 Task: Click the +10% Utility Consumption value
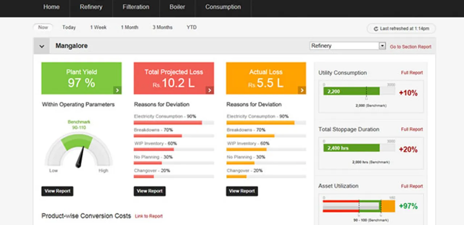pos(408,93)
